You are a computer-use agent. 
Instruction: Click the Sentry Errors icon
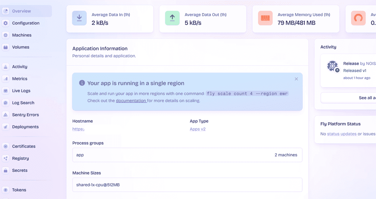5,115
